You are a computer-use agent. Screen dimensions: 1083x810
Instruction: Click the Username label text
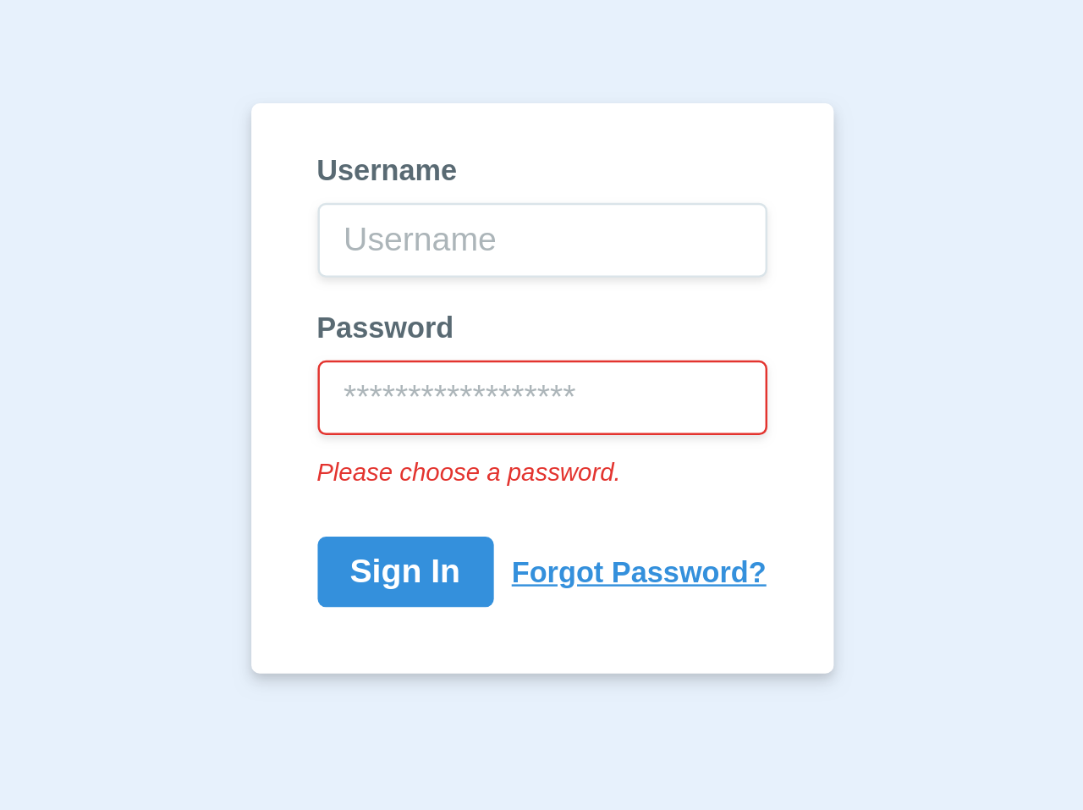tap(387, 170)
